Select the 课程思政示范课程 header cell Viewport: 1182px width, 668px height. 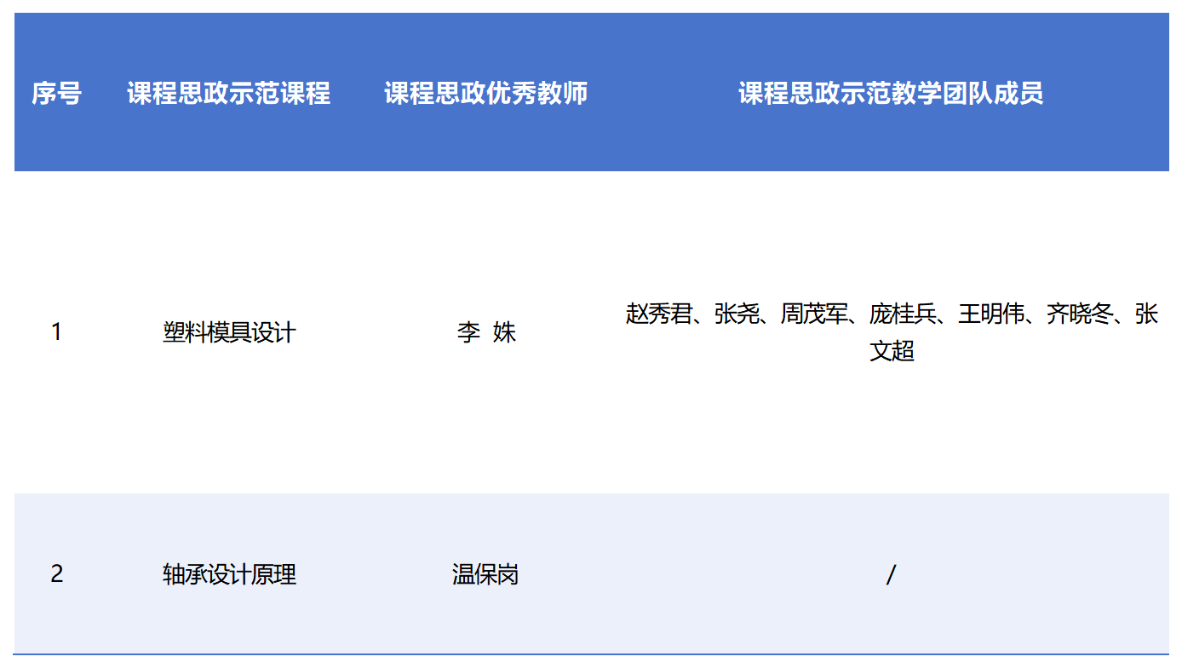[x=228, y=93]
